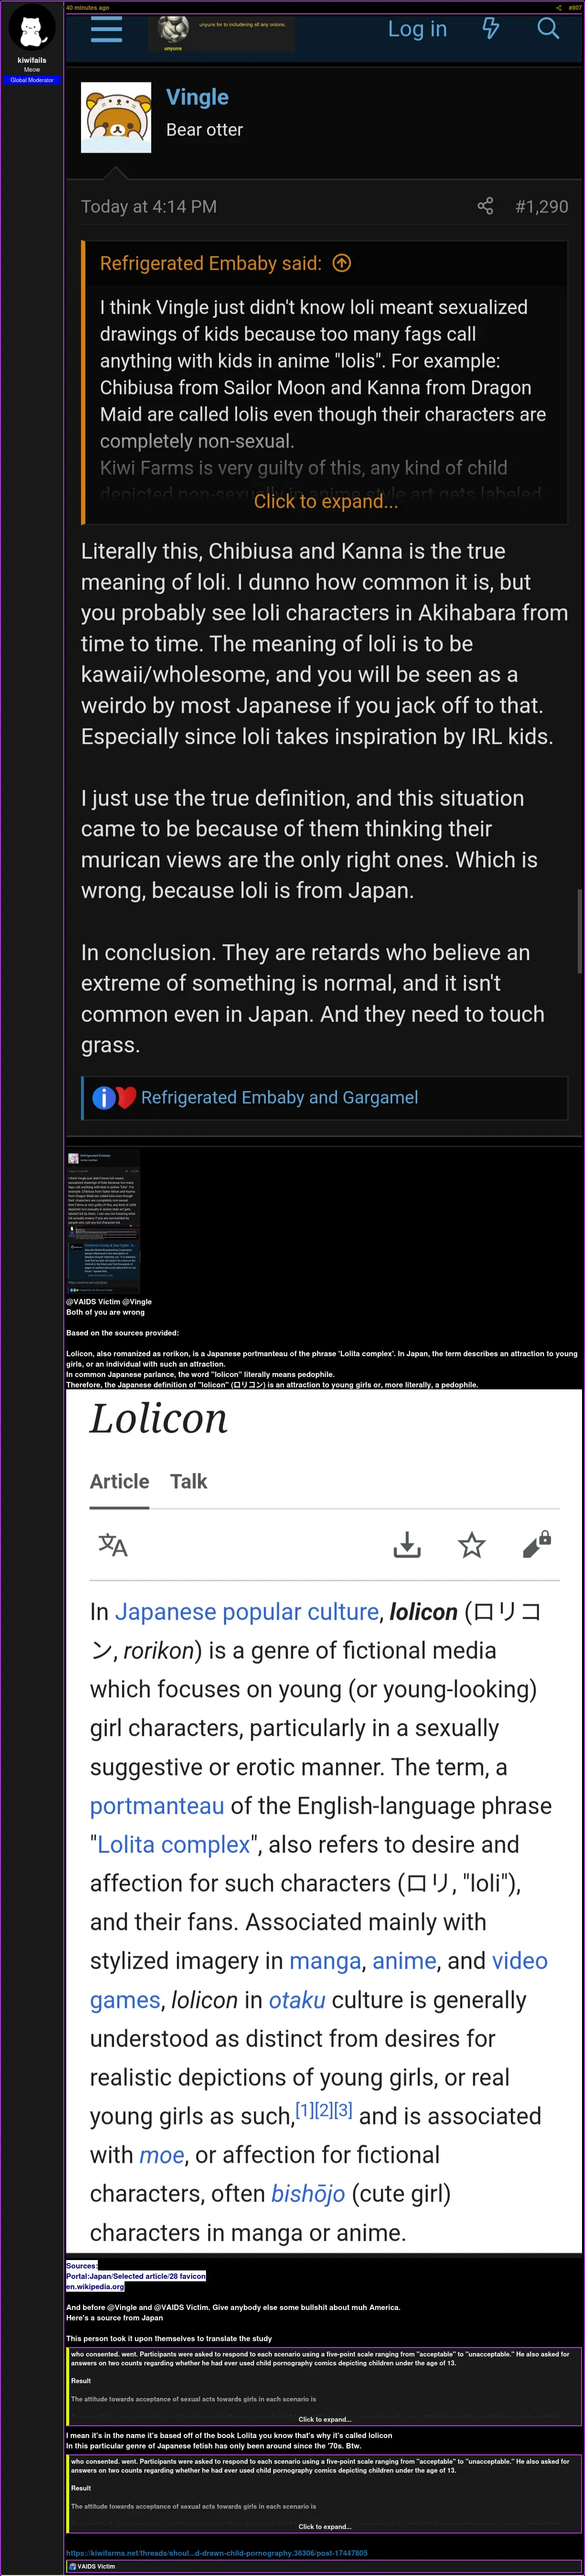Image resolution: width=585 pixels, height=2576 pixels.
Task: Download the Lolicon article
Action: pos(407,1545)
